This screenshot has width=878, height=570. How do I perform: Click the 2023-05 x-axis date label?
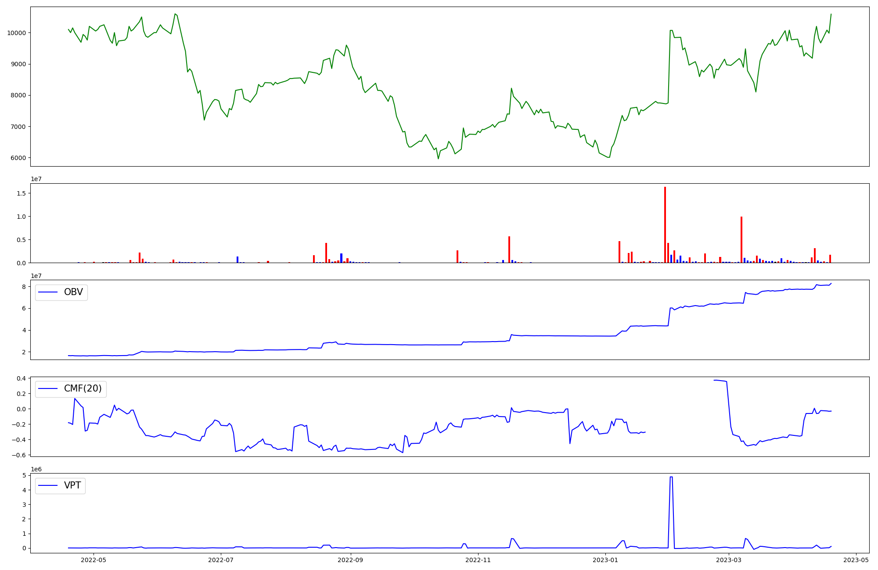[856, 560]
